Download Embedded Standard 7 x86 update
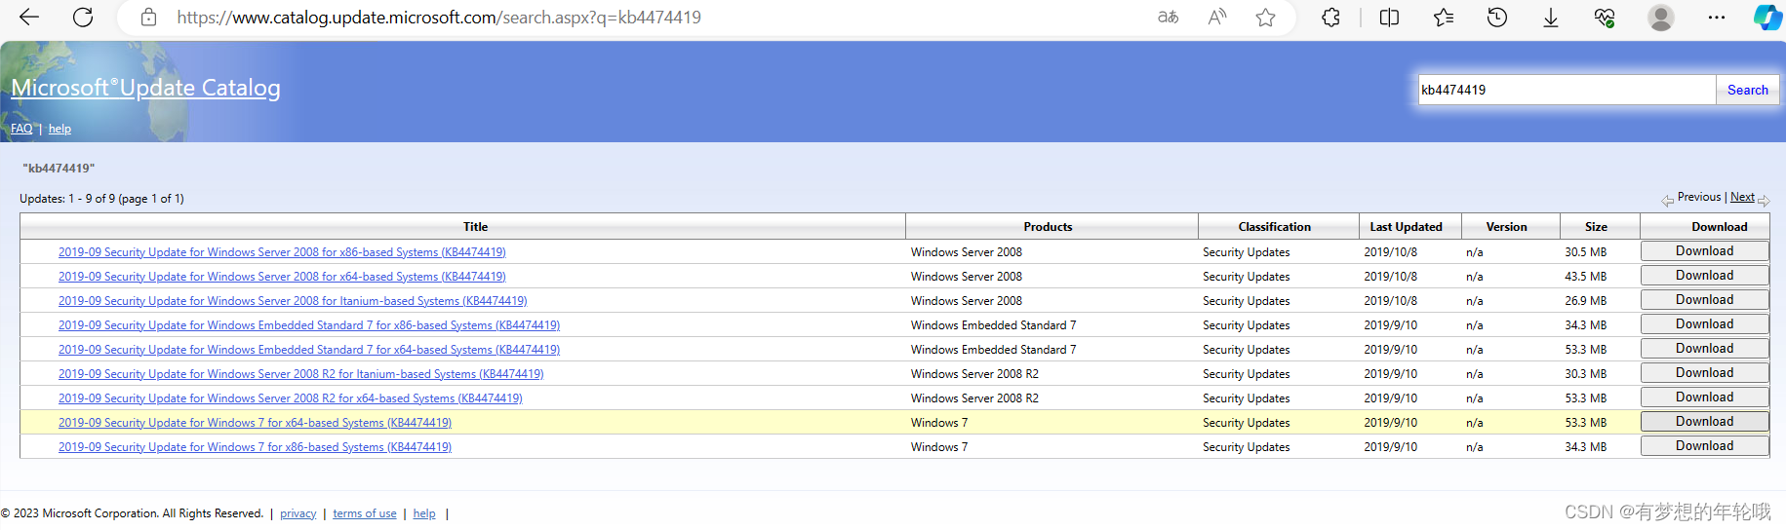 [1704, 324]
